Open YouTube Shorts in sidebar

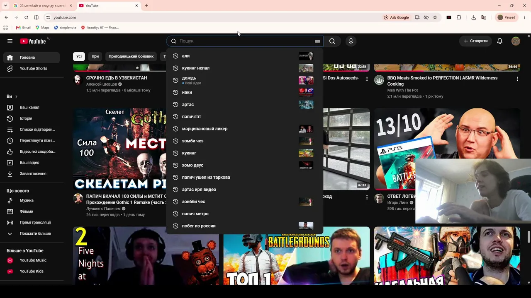point(32,69)
